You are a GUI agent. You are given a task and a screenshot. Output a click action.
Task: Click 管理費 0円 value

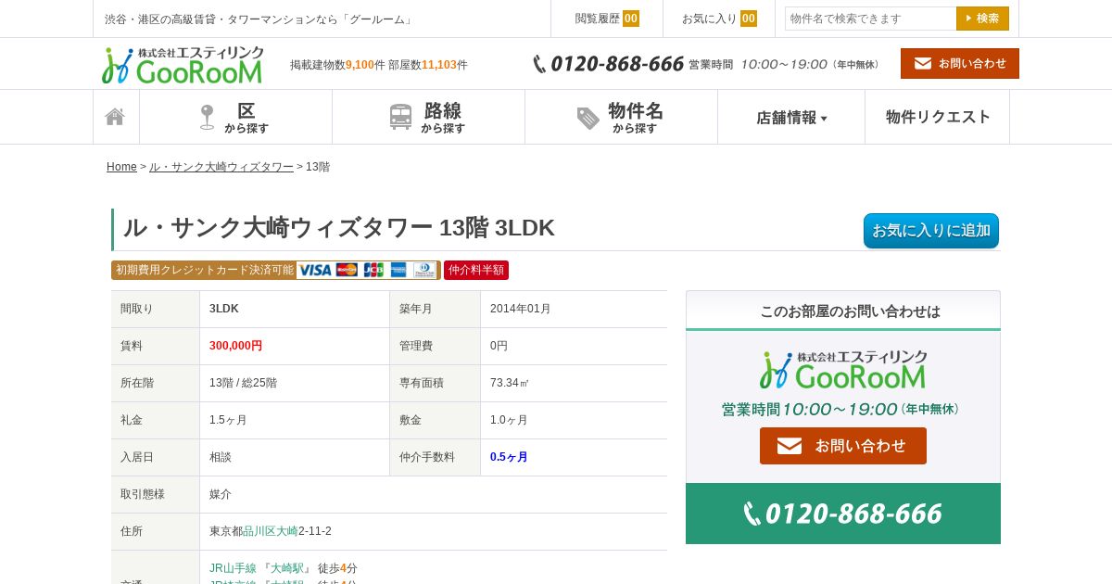[499, 346]
